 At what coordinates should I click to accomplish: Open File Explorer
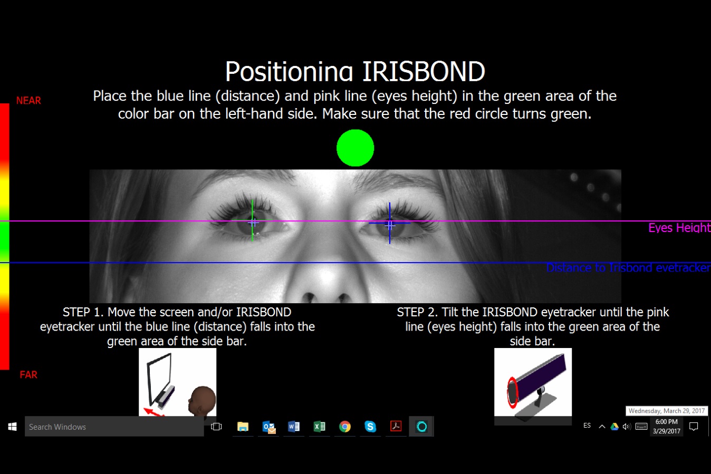pyautogui.click(x=243, y=427)
